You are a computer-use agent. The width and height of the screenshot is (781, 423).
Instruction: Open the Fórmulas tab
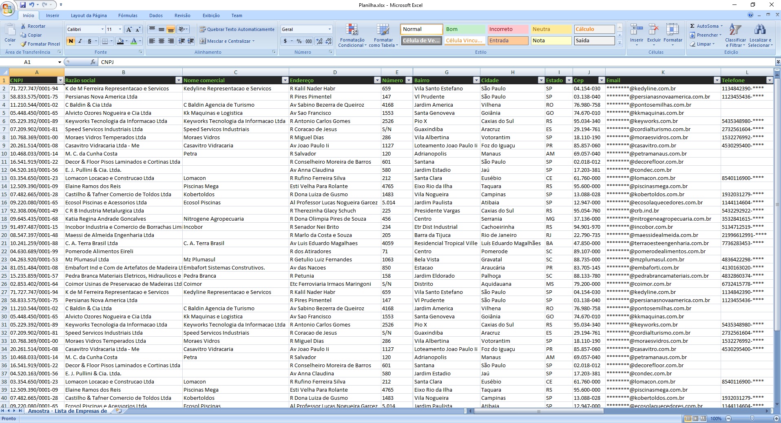(128, 15)
